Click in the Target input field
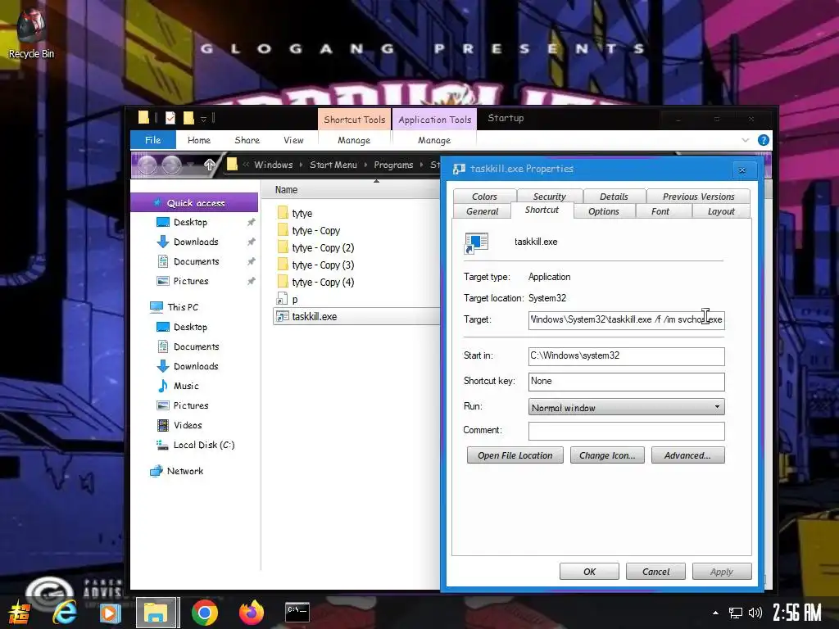The height and width of the screenshot is (629, 839). point(626,320)
